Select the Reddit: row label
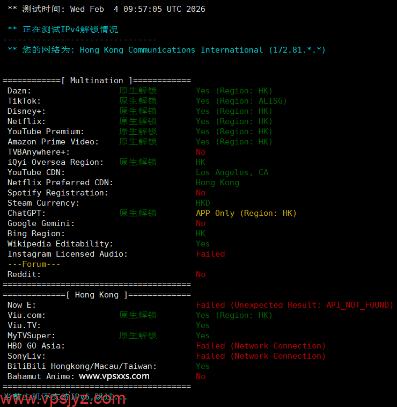Screen dimensions: 397x407 [24, 274]
